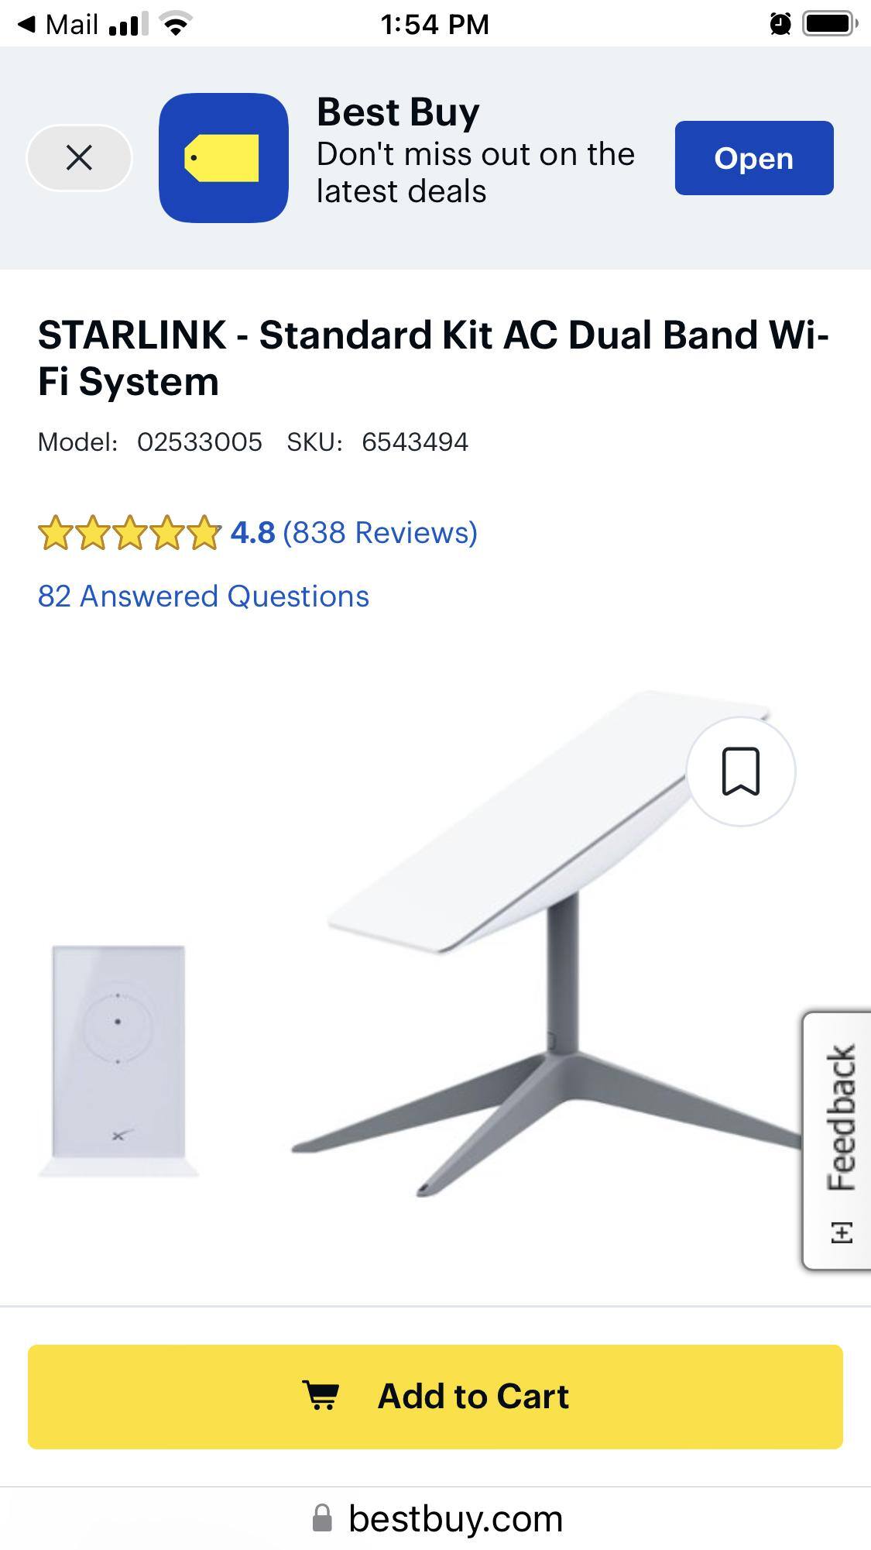871x1550 pixels.
Task: Add Starlink kit to cart
Action: [435, 1397]
